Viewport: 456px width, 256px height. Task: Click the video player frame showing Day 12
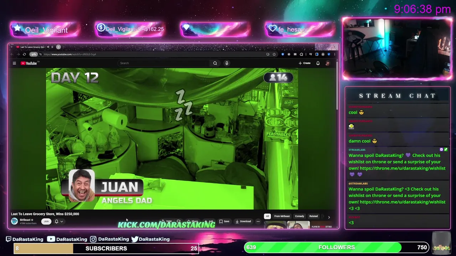[x=172, y=139]
